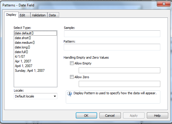Switch to the Edit tab
The height and width of the screenshot is (124, 172).
(24, 15)
